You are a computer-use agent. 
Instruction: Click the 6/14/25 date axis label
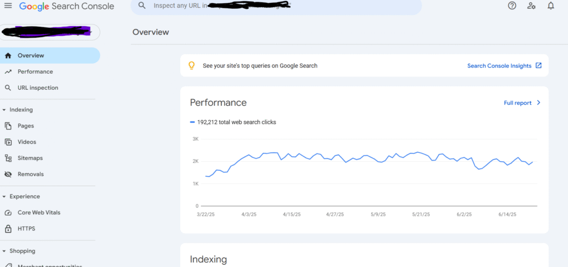507,214
